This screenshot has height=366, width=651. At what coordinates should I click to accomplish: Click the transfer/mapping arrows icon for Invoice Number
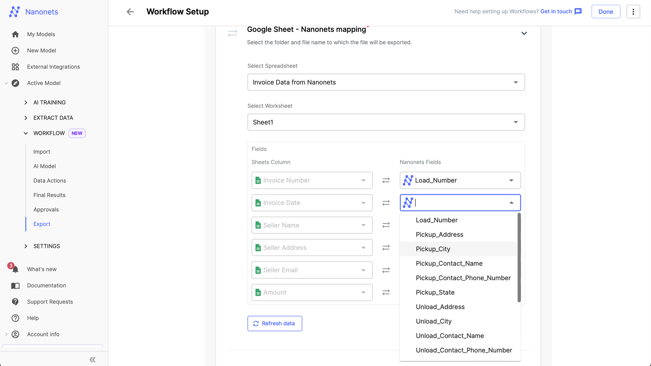click(x=386, y=180)
